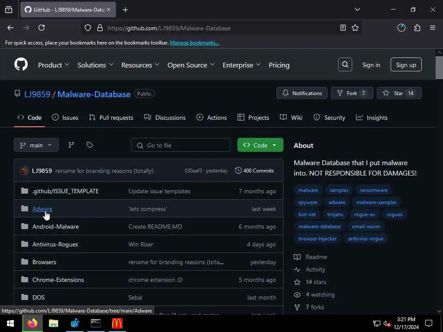Open the Readme link in About
The image size is (443, 332).
tap(311, 257)
